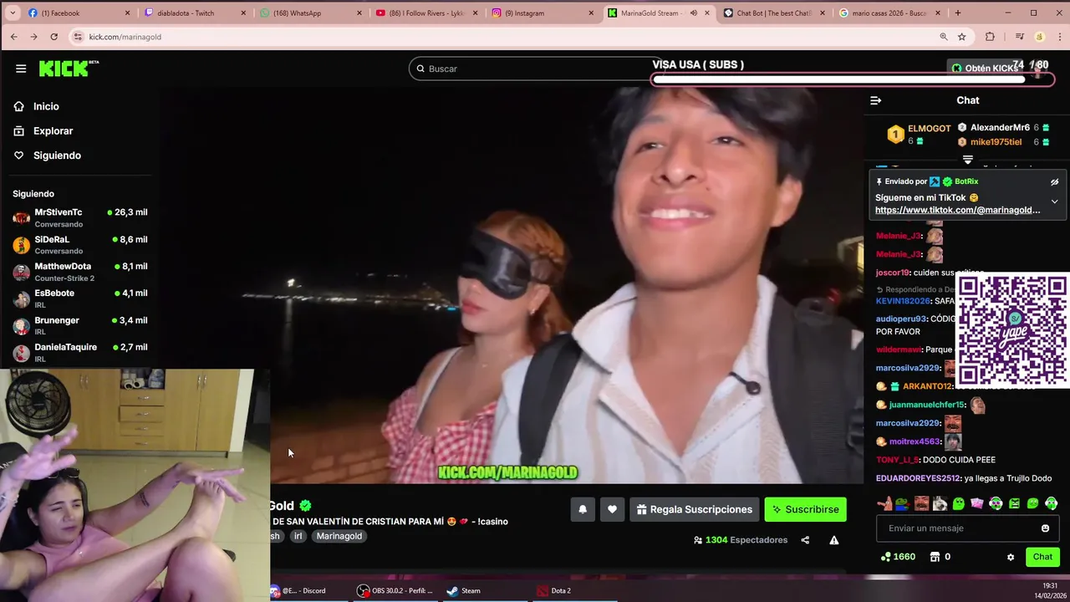Select the Pepe frog emote
Image resolution: width=1070 pixels, height=602 pixels.
(x=901, y=503)
